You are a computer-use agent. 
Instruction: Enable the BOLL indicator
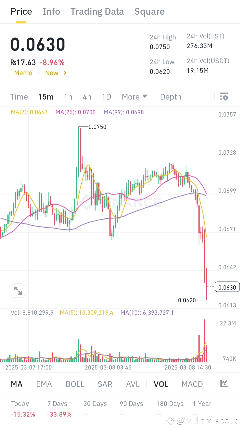click(x=75, y=384)
